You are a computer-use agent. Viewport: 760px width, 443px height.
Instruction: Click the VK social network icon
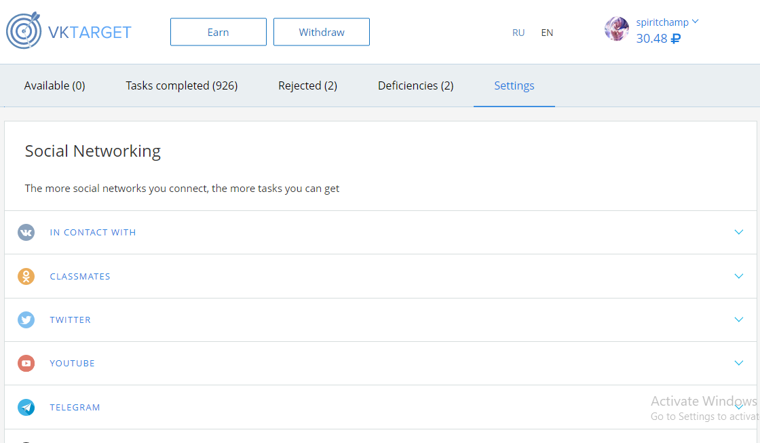click(26, 232)
